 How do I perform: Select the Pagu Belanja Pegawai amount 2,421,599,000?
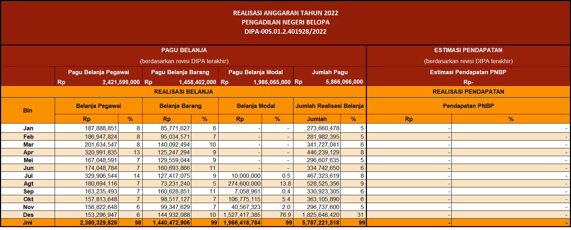click(121, 82)
